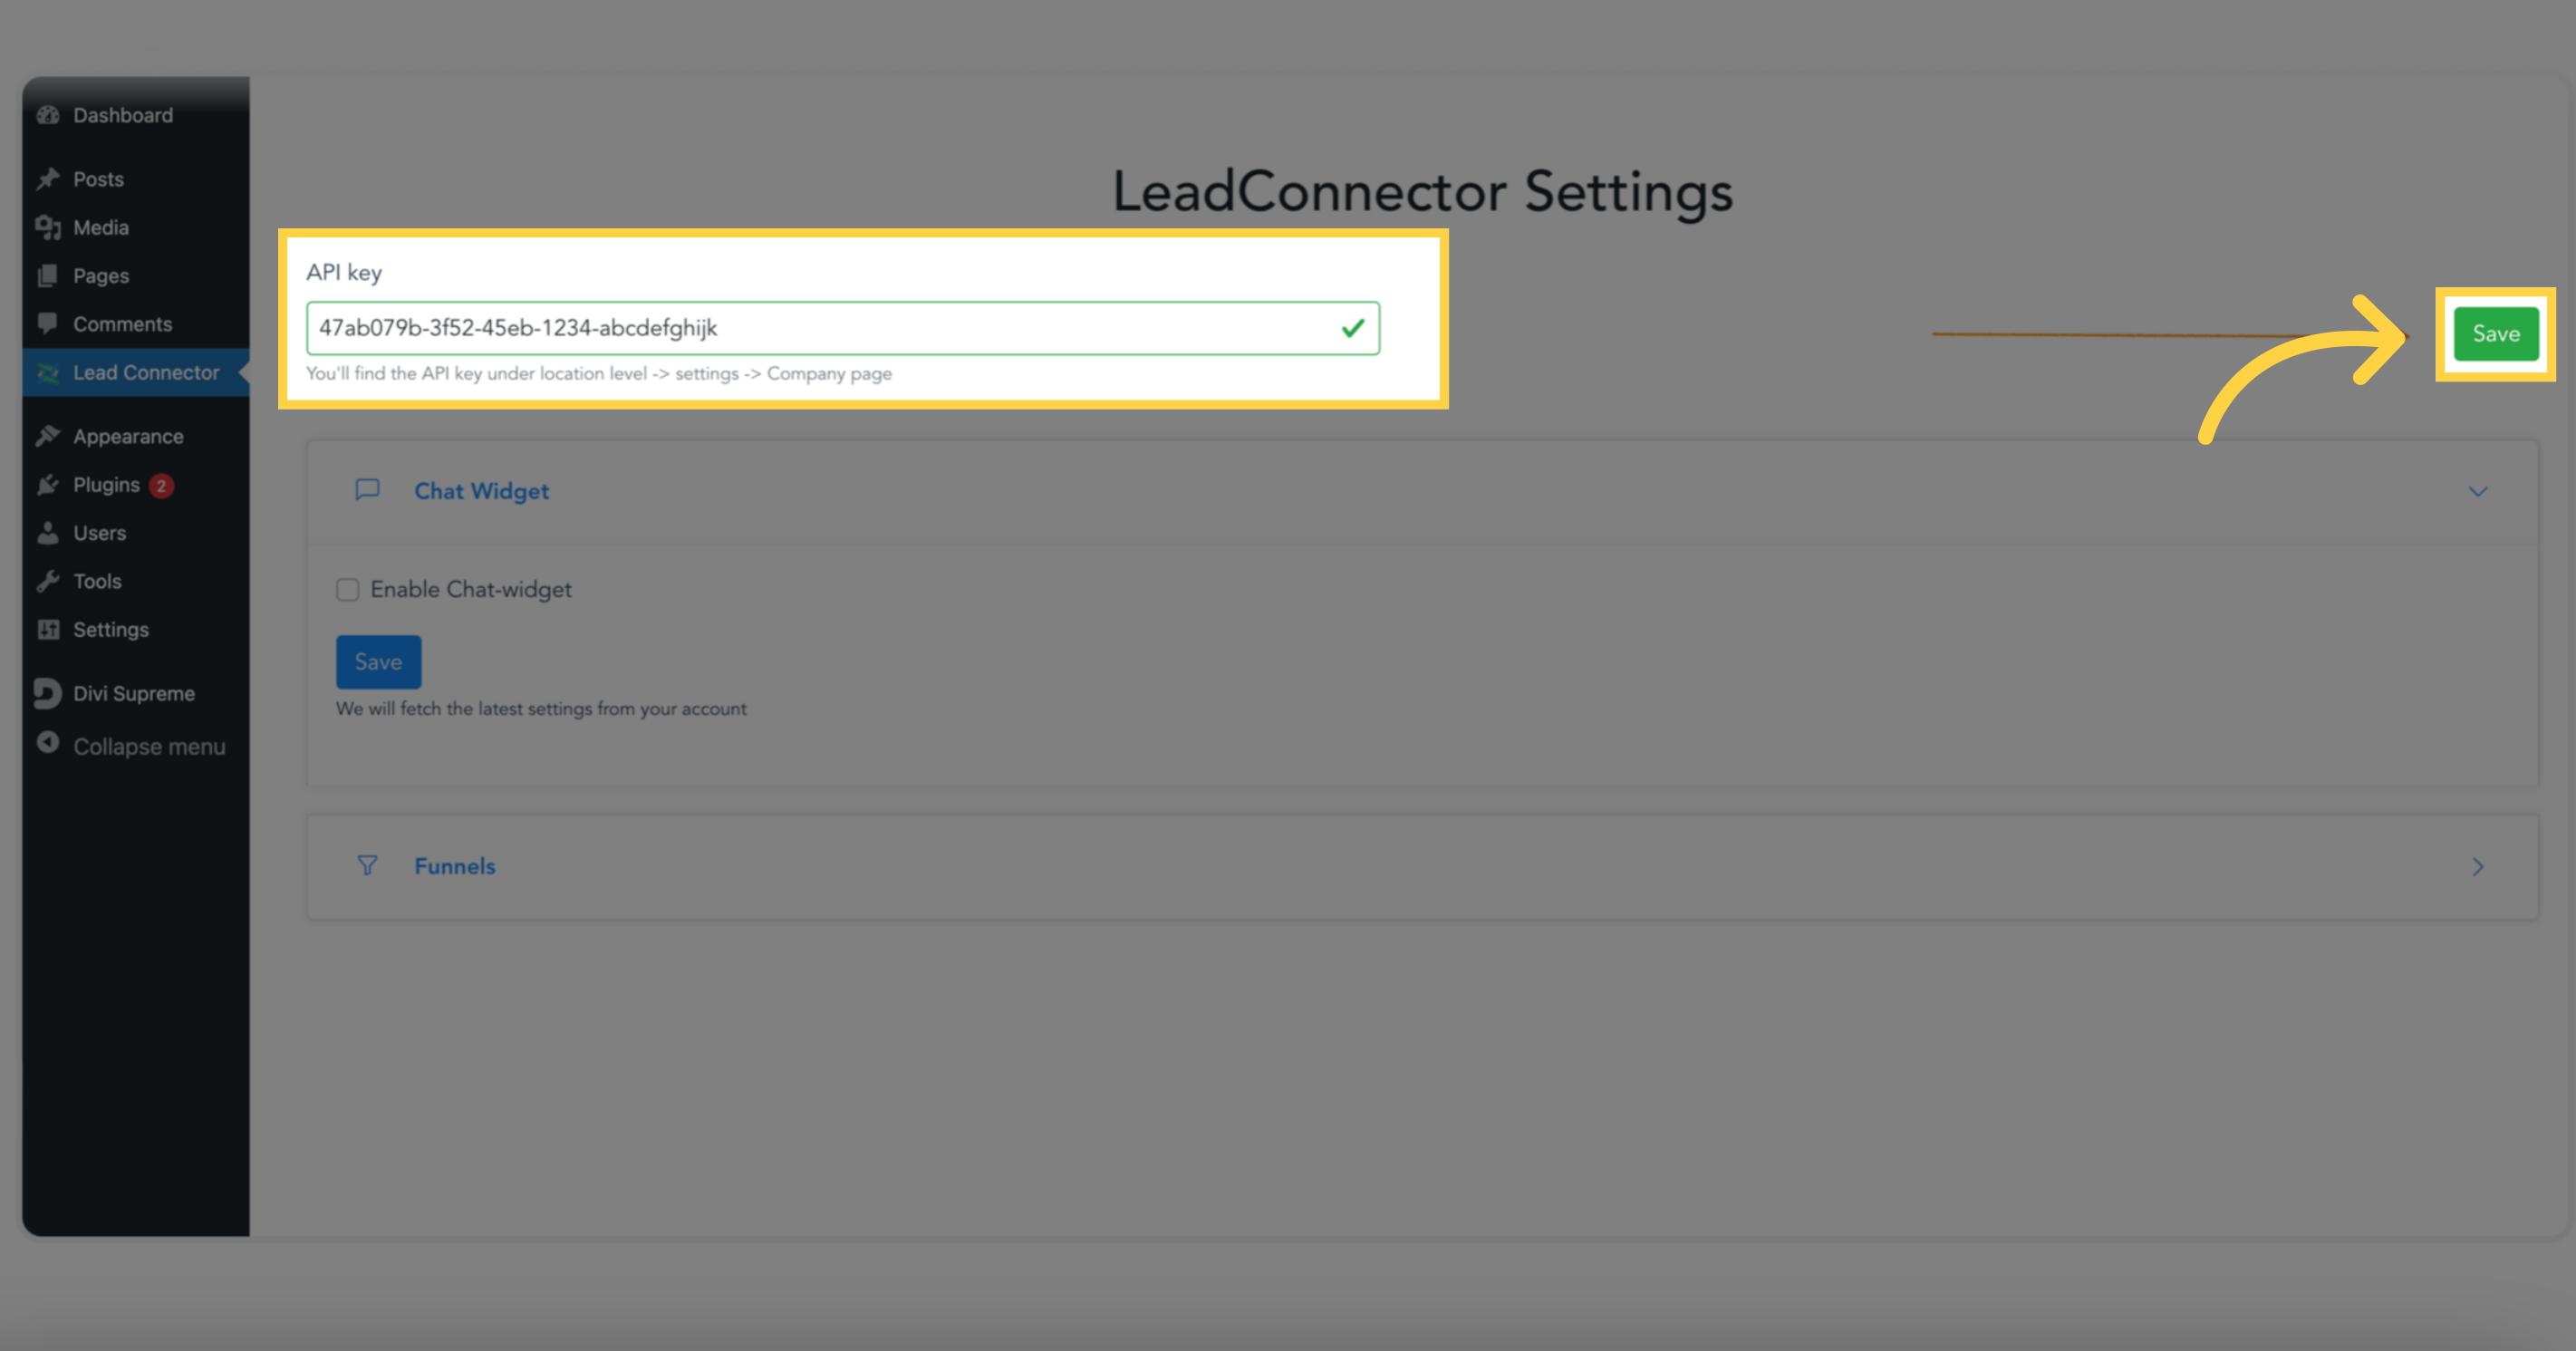The image size is (2576, 1351).
Task: Click the Dashboard gauge icon
Action: pyautogui.click(x=48, y=115)
